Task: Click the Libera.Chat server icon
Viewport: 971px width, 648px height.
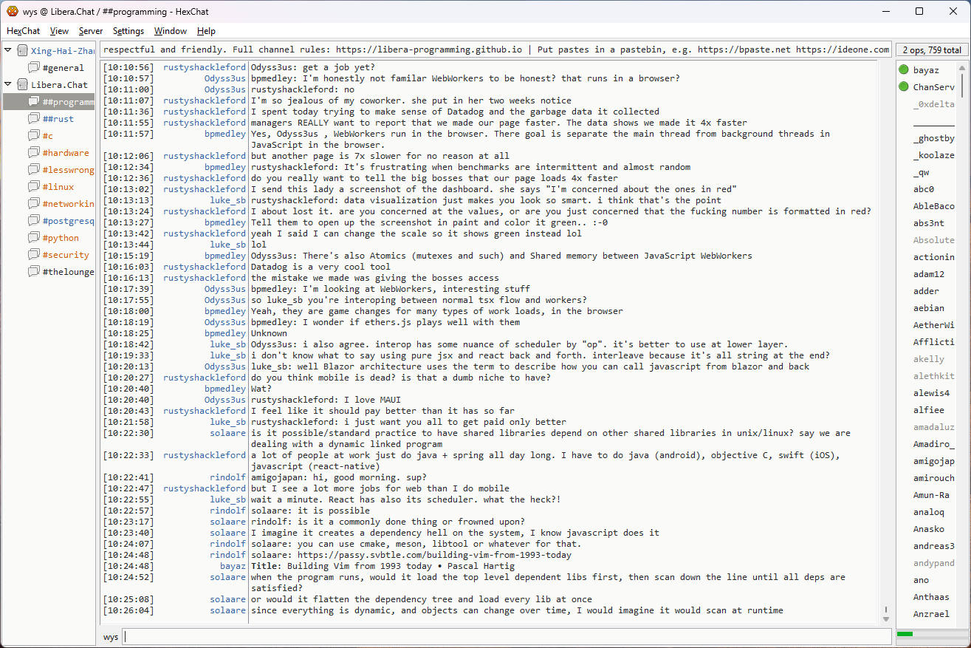Action: tap(23, 85)
